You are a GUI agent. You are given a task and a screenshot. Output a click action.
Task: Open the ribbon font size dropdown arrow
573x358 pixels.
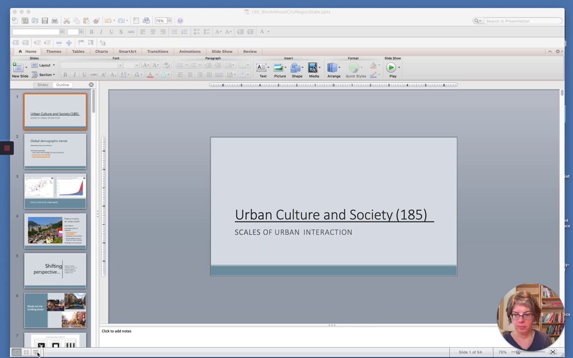tap(137, 65)
